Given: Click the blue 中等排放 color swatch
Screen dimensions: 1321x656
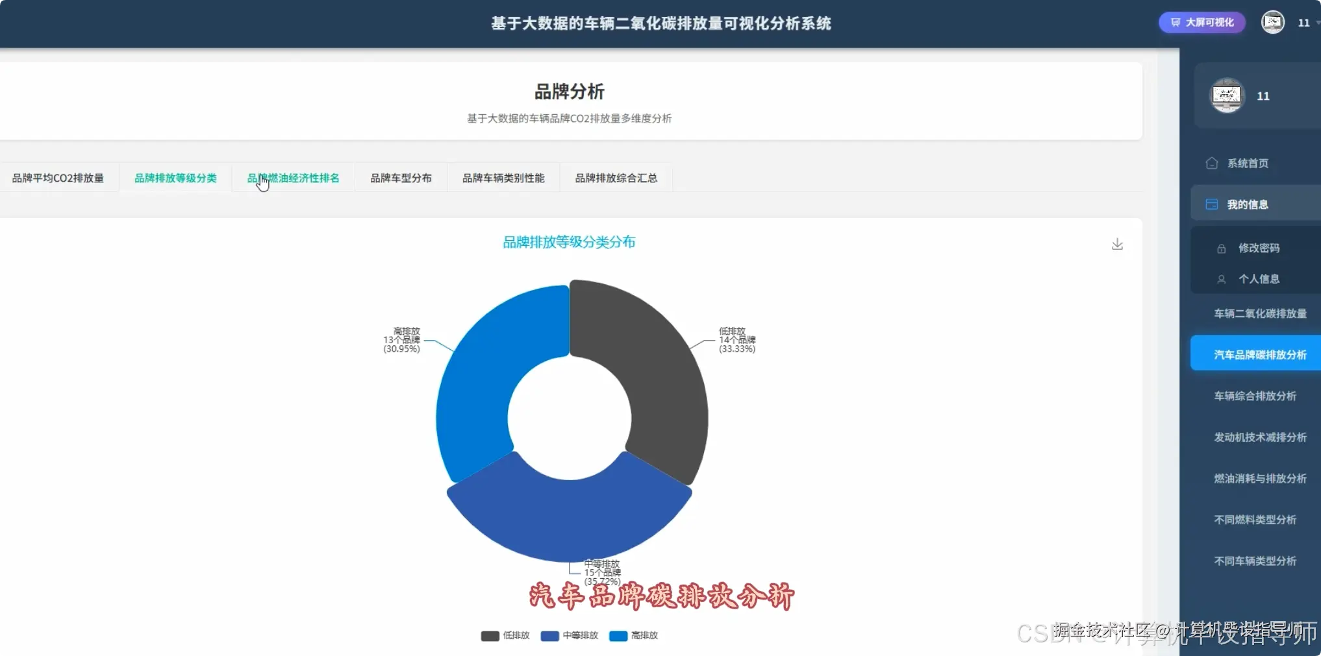Looking at the screenshot, I should [x=549, y=636].
